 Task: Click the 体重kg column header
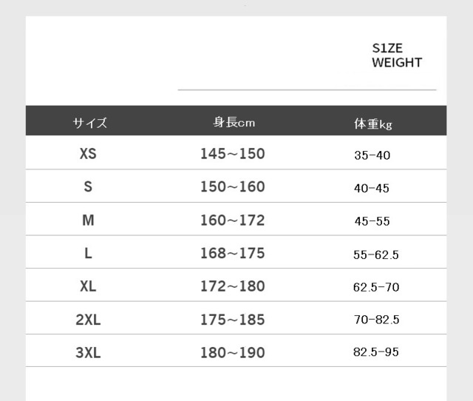(x=373, y=124)
